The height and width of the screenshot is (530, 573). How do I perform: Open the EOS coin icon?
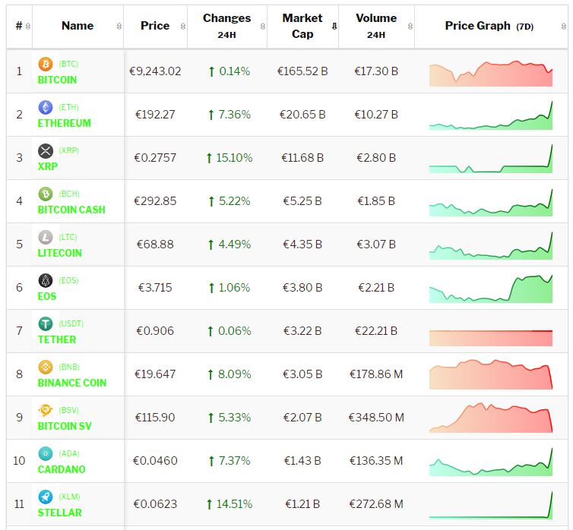click(x=46, y=280)
